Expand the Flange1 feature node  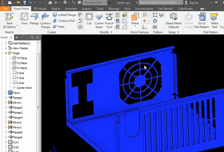tap(6, 98)
